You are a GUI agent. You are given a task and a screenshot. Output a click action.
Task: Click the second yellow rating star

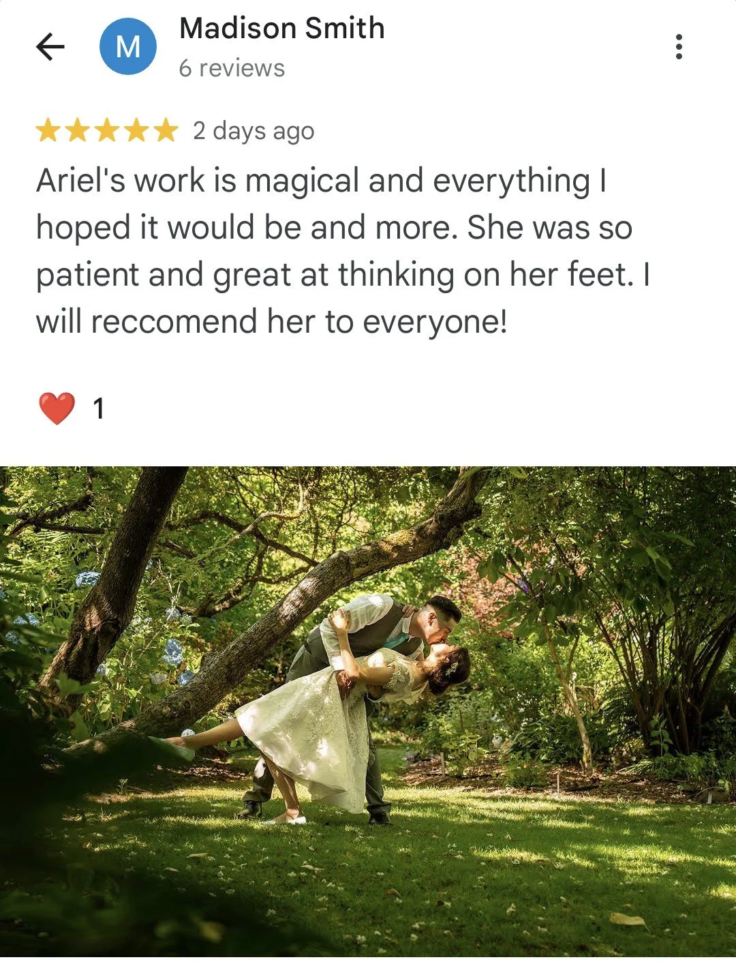(78, 130)
